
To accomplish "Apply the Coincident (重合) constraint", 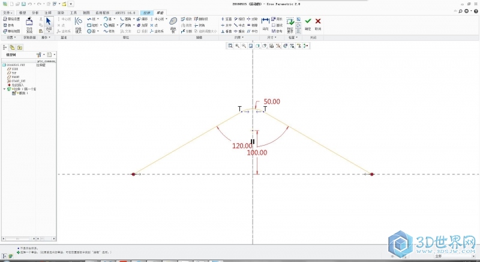I will 239,31.
